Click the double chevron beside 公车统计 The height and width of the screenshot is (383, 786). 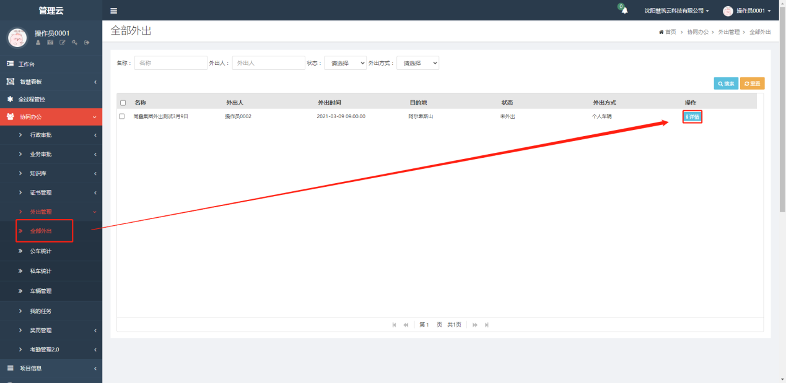(20, 251)
